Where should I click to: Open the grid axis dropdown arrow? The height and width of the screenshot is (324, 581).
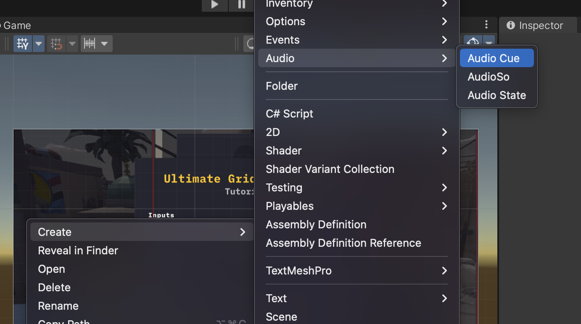tap(38, 43)
